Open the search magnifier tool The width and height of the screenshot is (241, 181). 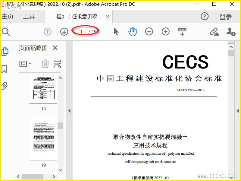pos(6,32)
